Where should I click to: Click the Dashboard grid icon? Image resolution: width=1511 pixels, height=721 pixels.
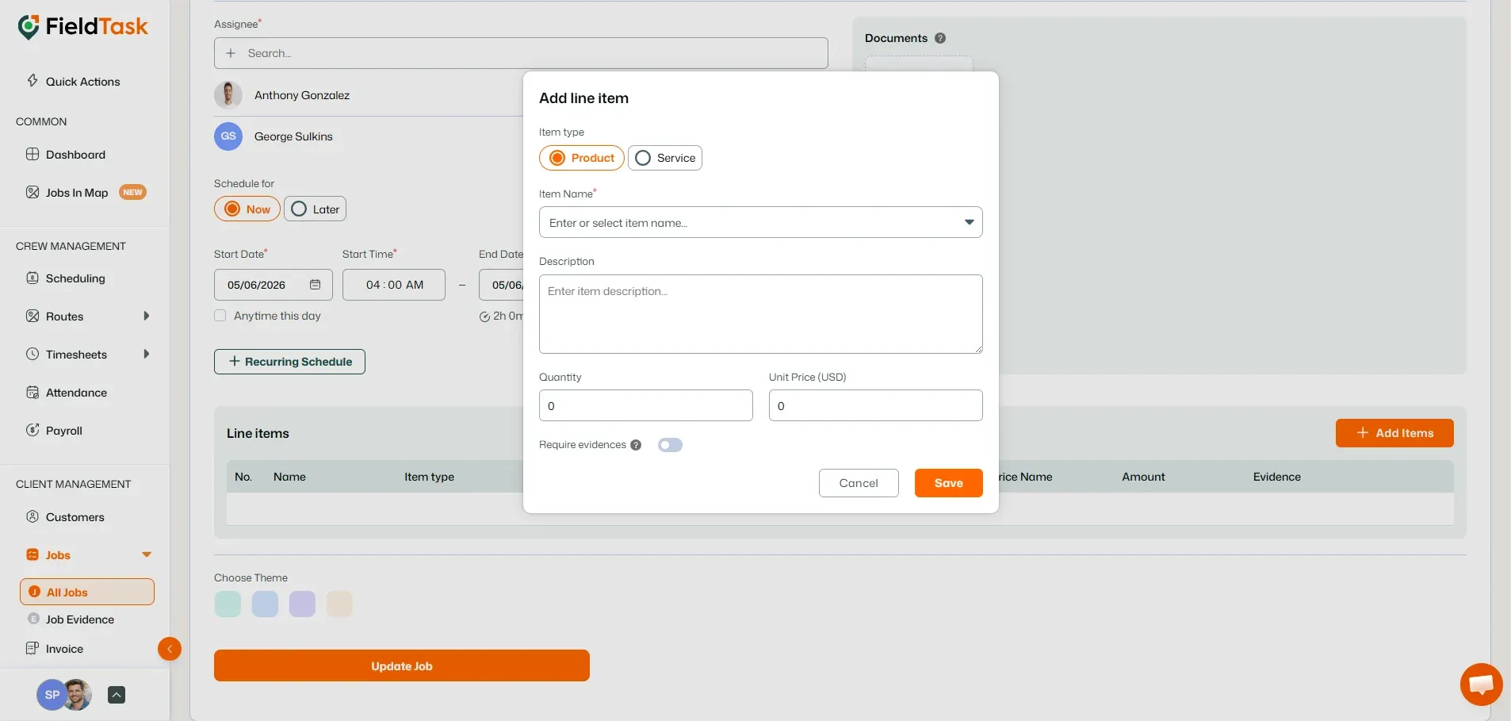tap(33, 154)
